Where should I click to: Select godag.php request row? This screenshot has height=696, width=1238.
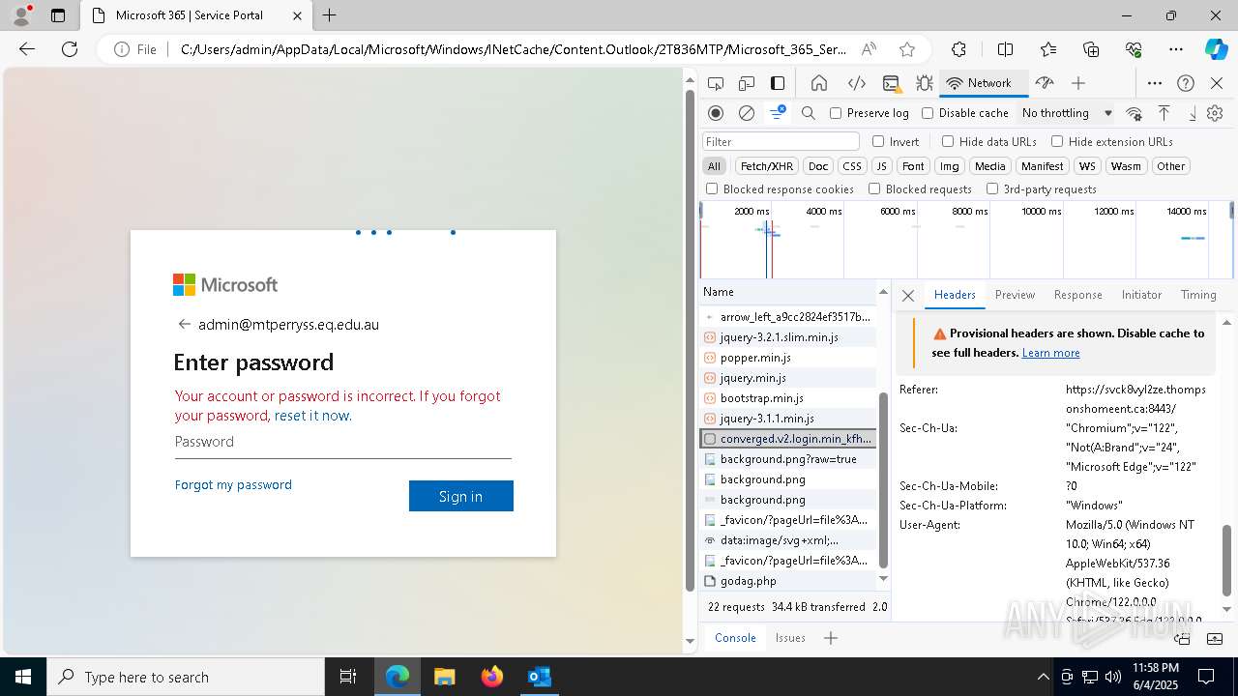coord(788,581)
